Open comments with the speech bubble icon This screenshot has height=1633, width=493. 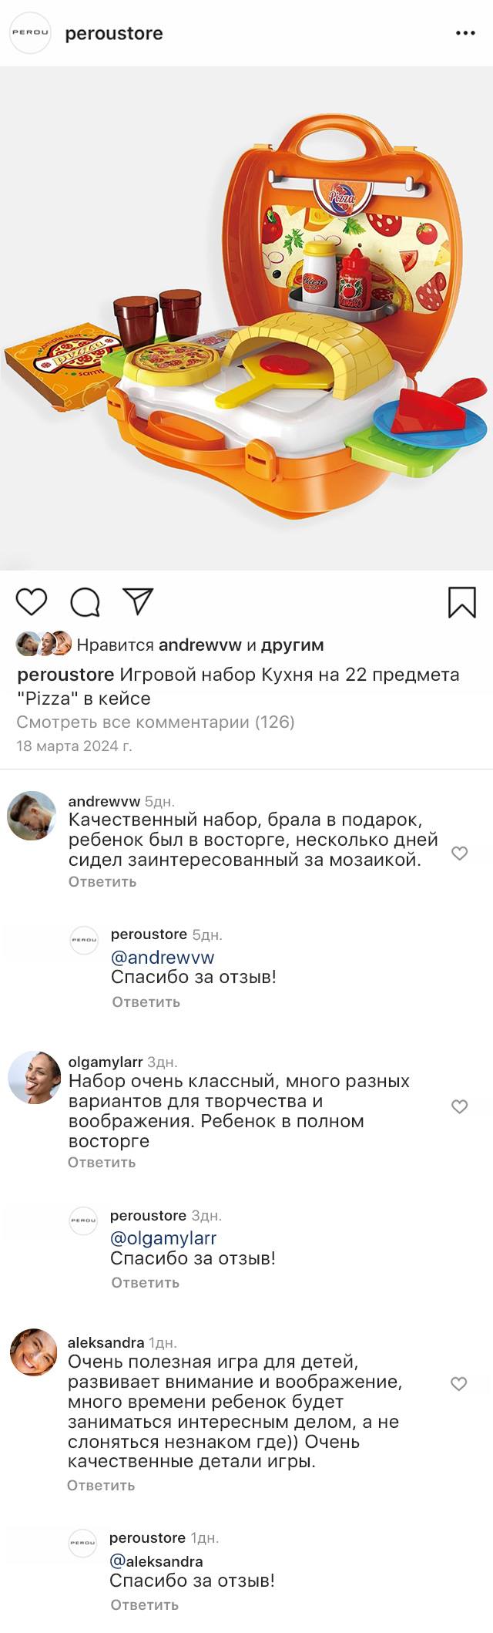(x=85, y=602)
